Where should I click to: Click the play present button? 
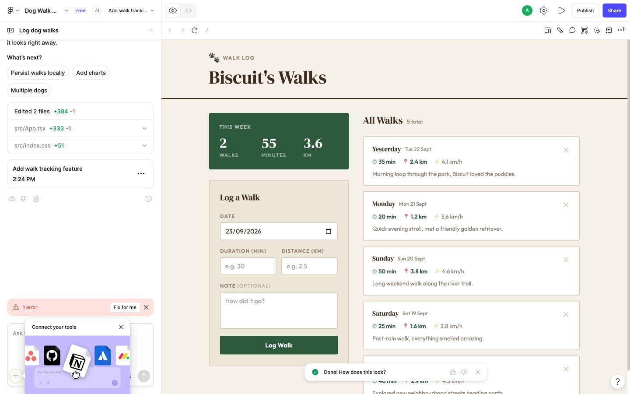[x=561, y=11]
